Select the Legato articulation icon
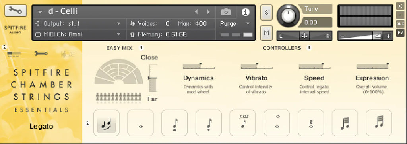Screen dimensions: 407x144 [x=106, y=123]
